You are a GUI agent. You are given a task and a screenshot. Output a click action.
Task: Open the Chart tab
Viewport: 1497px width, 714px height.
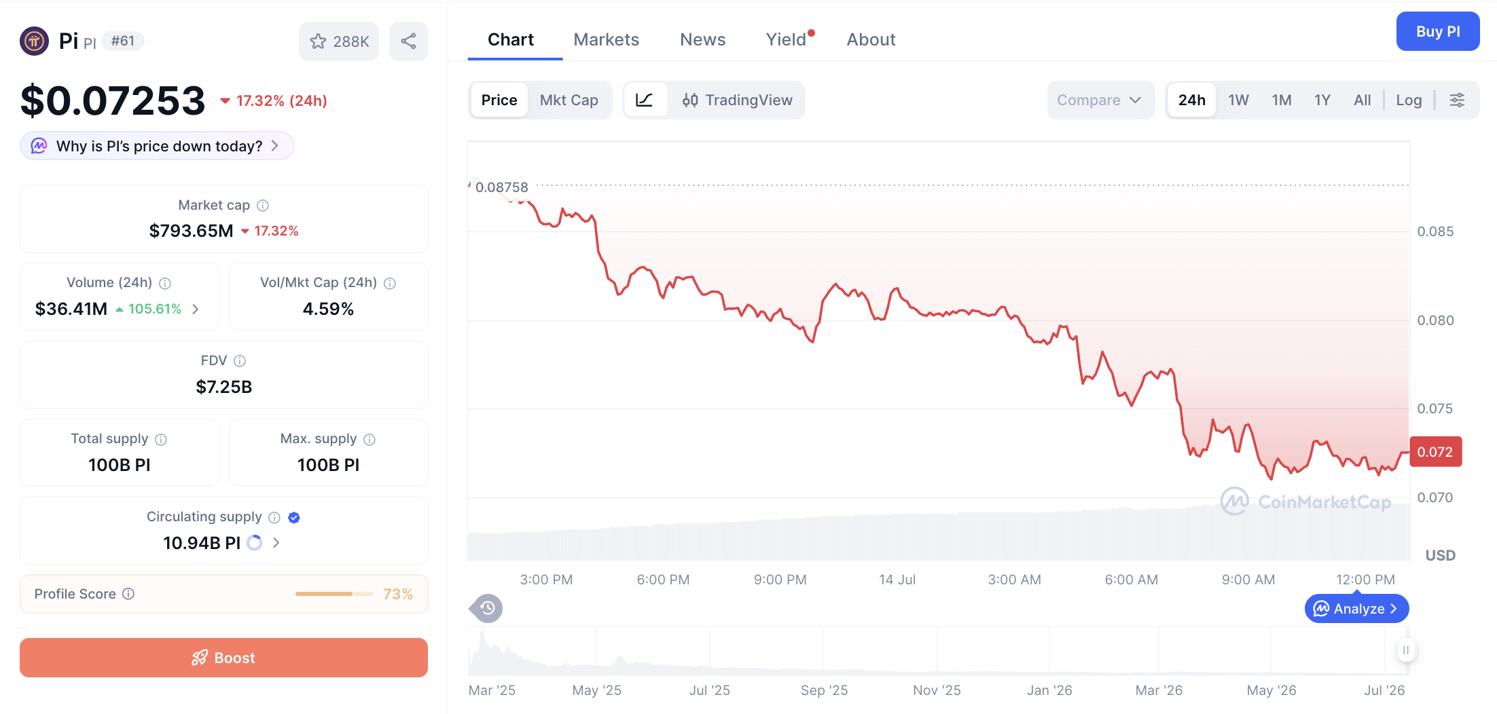point(511,39)
